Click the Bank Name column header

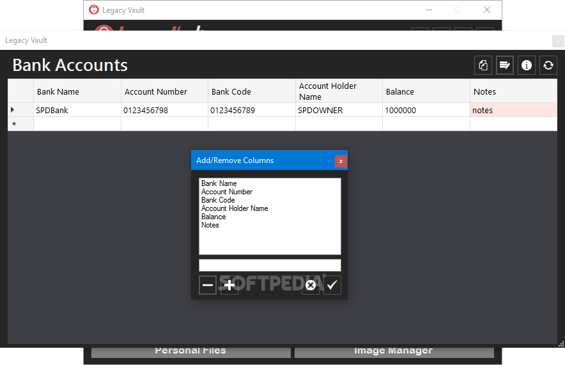tap(77, 91)
